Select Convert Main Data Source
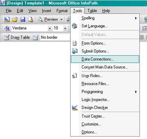This screenshot has width=147, height=139. pos(105,67)
